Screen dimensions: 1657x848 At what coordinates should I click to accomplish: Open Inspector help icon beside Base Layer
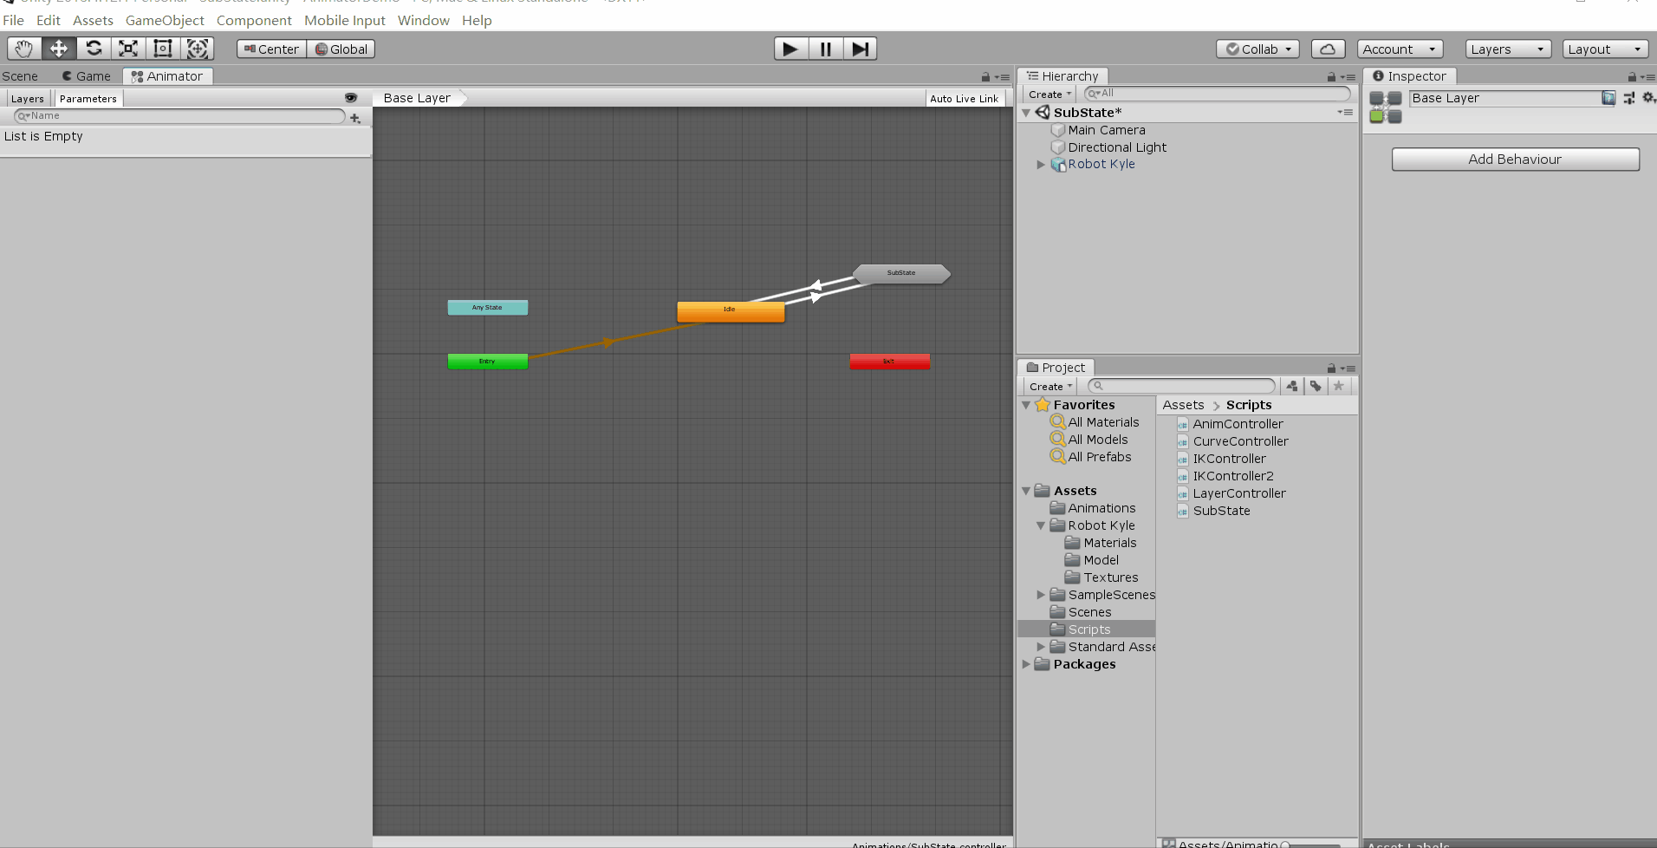[1608, 98]
